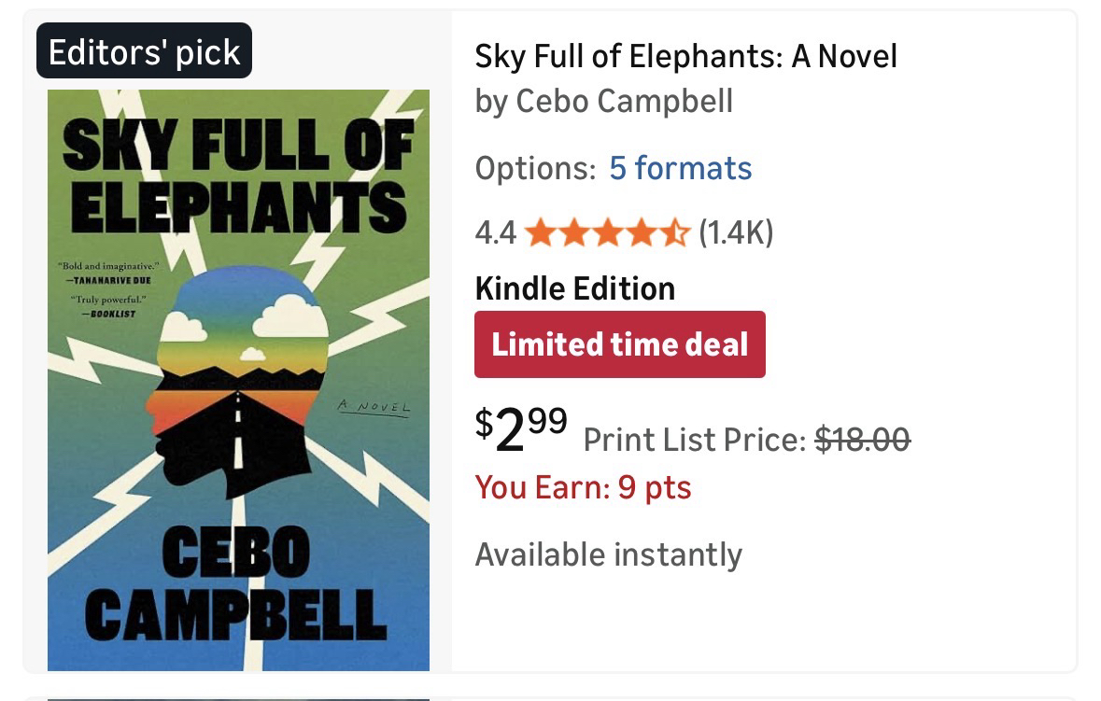1101x701 pixels.
Task: Click the Editors' pick badge
Action: pos(145,52)
